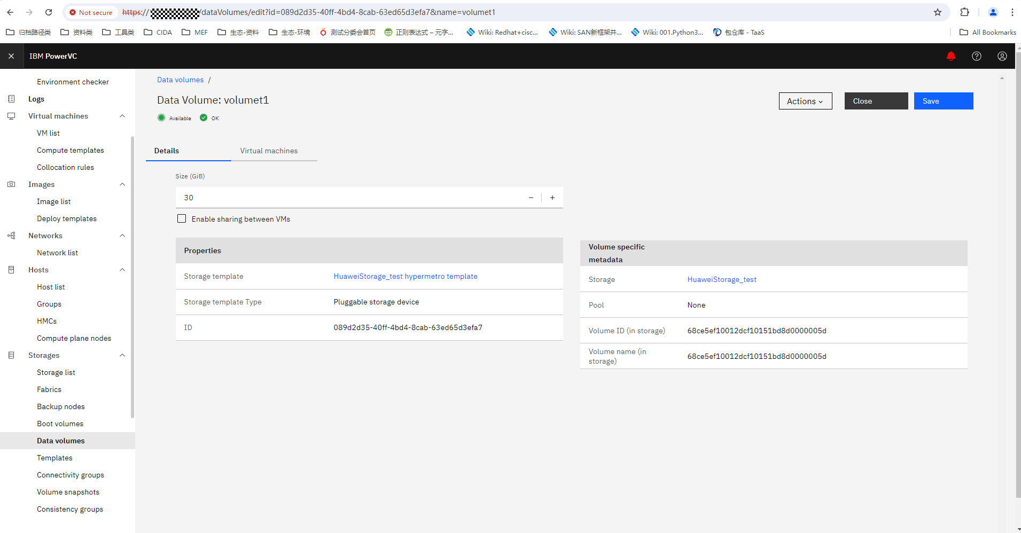
Task: Open Compute plane nodes in sidebar
Action: [74, 338]
